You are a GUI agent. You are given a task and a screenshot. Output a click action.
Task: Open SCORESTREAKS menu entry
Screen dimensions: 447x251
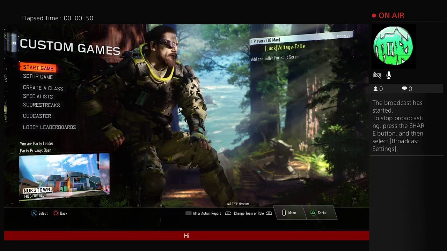[x=42, y=105]
